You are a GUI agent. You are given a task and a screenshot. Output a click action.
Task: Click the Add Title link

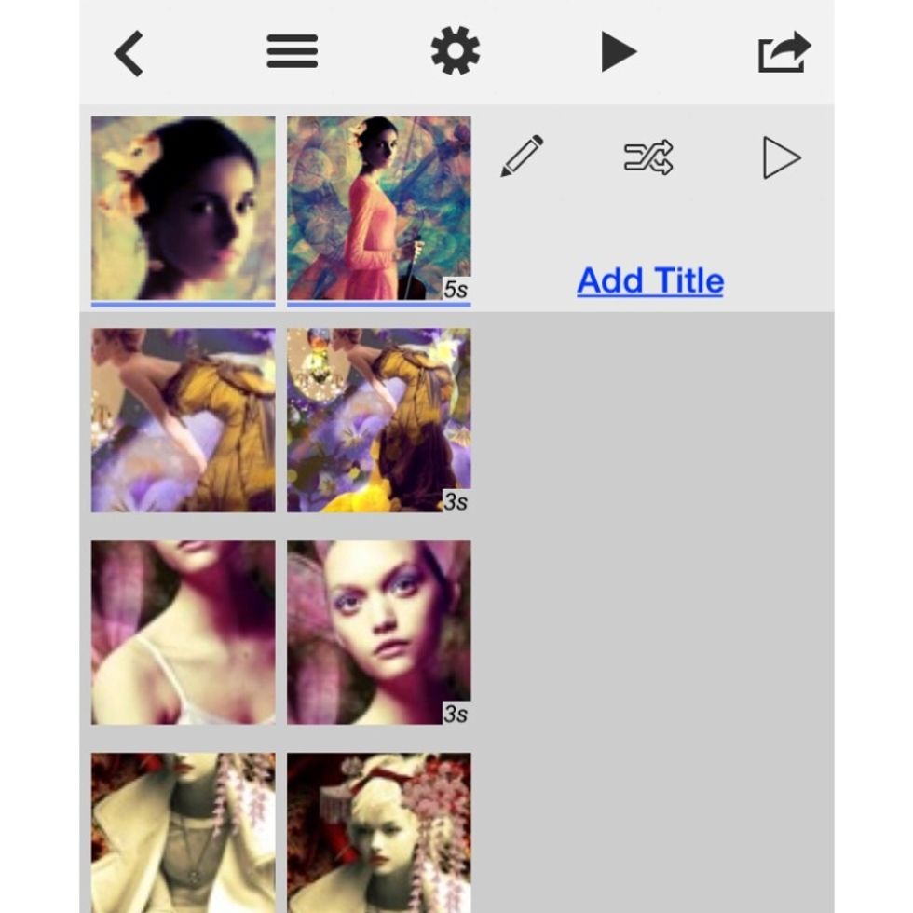point(649,280)
